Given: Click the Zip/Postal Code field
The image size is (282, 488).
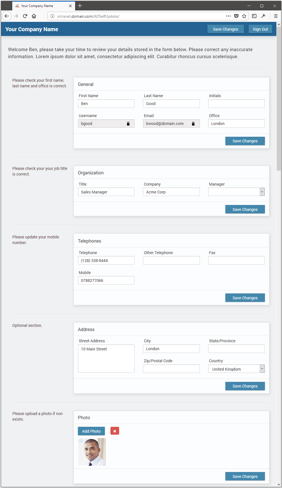Looking at the screenshot, I should tap(171, 369).
